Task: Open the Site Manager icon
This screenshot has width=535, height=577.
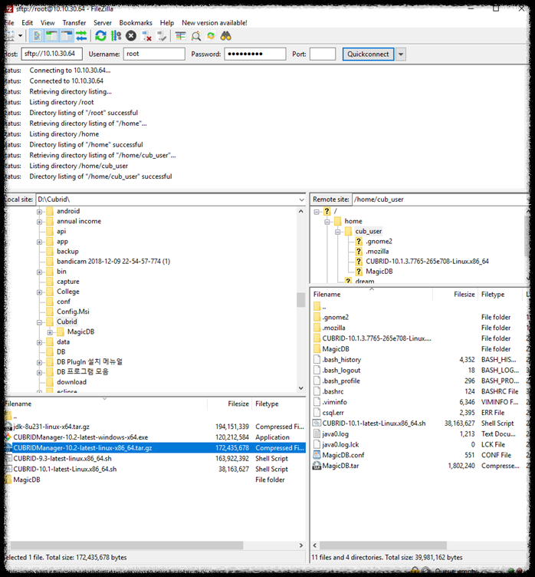Action: coord(9,36)
